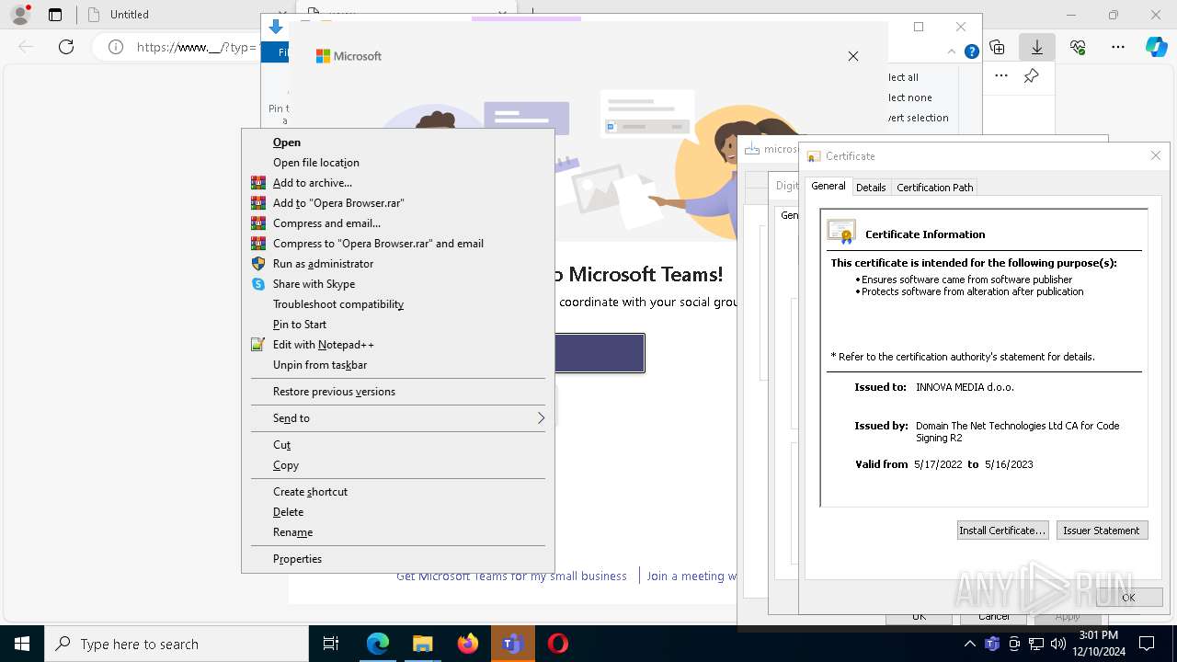Click Install Certificate button
Image resolution: width=1177 pixels, height=662 pixels.
(1002, 531)
